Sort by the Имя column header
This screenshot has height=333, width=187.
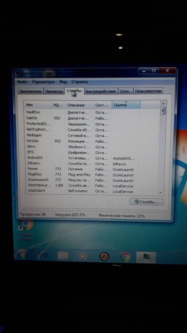(37, 105)
